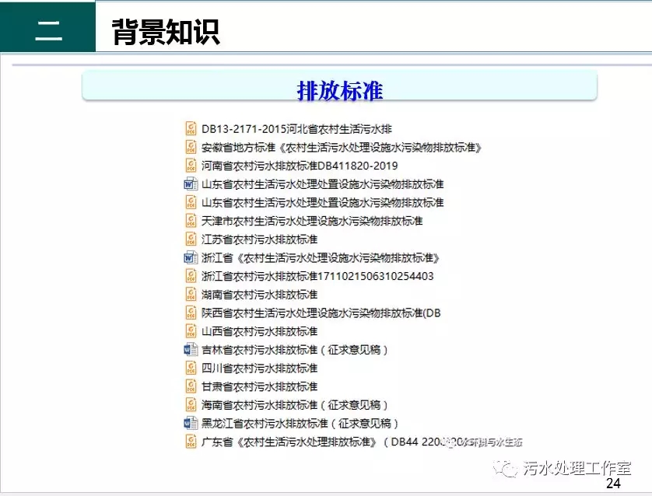Click the PDF icon beside DB13-2171-2015 file
The width and height of the screenshot is (652, 496).
[x=191, y=129]
